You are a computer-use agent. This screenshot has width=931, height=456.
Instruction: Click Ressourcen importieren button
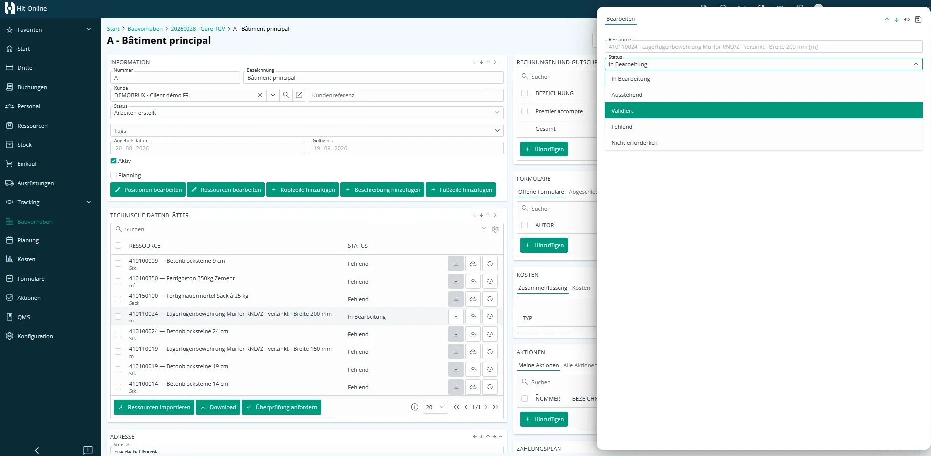pos(154,407)
